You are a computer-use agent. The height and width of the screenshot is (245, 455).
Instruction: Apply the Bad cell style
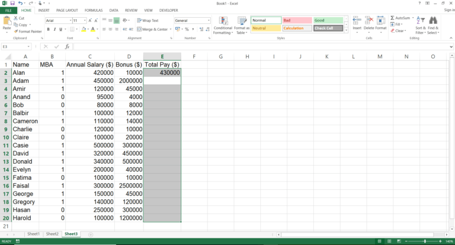297,20
